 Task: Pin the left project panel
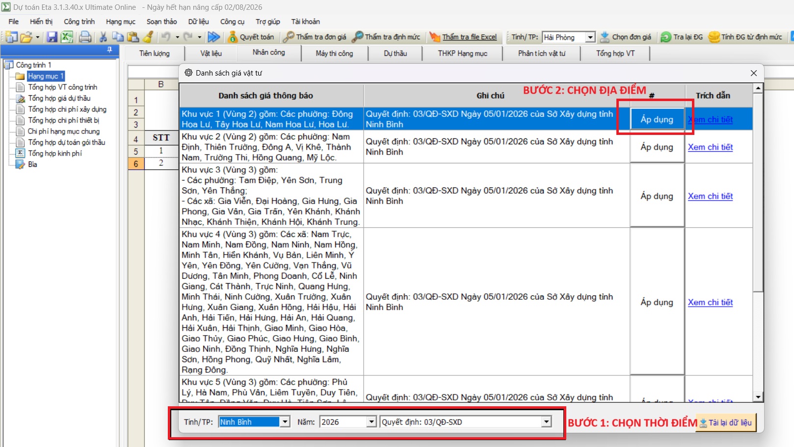click(x=109, y=50)
